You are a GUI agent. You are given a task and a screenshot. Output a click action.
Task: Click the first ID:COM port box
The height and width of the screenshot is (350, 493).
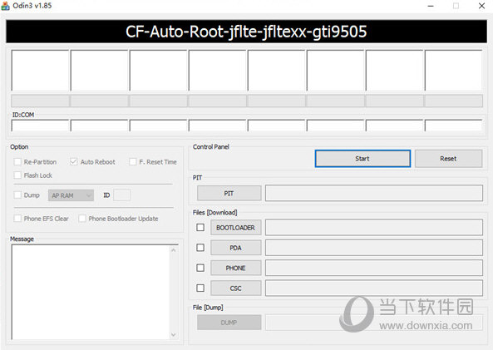40,126
